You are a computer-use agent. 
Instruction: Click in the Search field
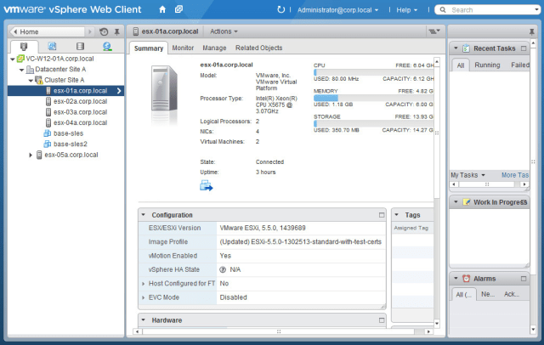[489, 9]
